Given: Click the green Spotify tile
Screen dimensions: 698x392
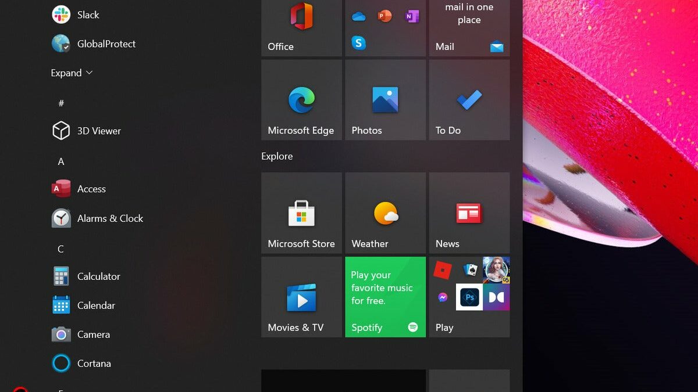Looking at the screenshot, I should (385, 297).
